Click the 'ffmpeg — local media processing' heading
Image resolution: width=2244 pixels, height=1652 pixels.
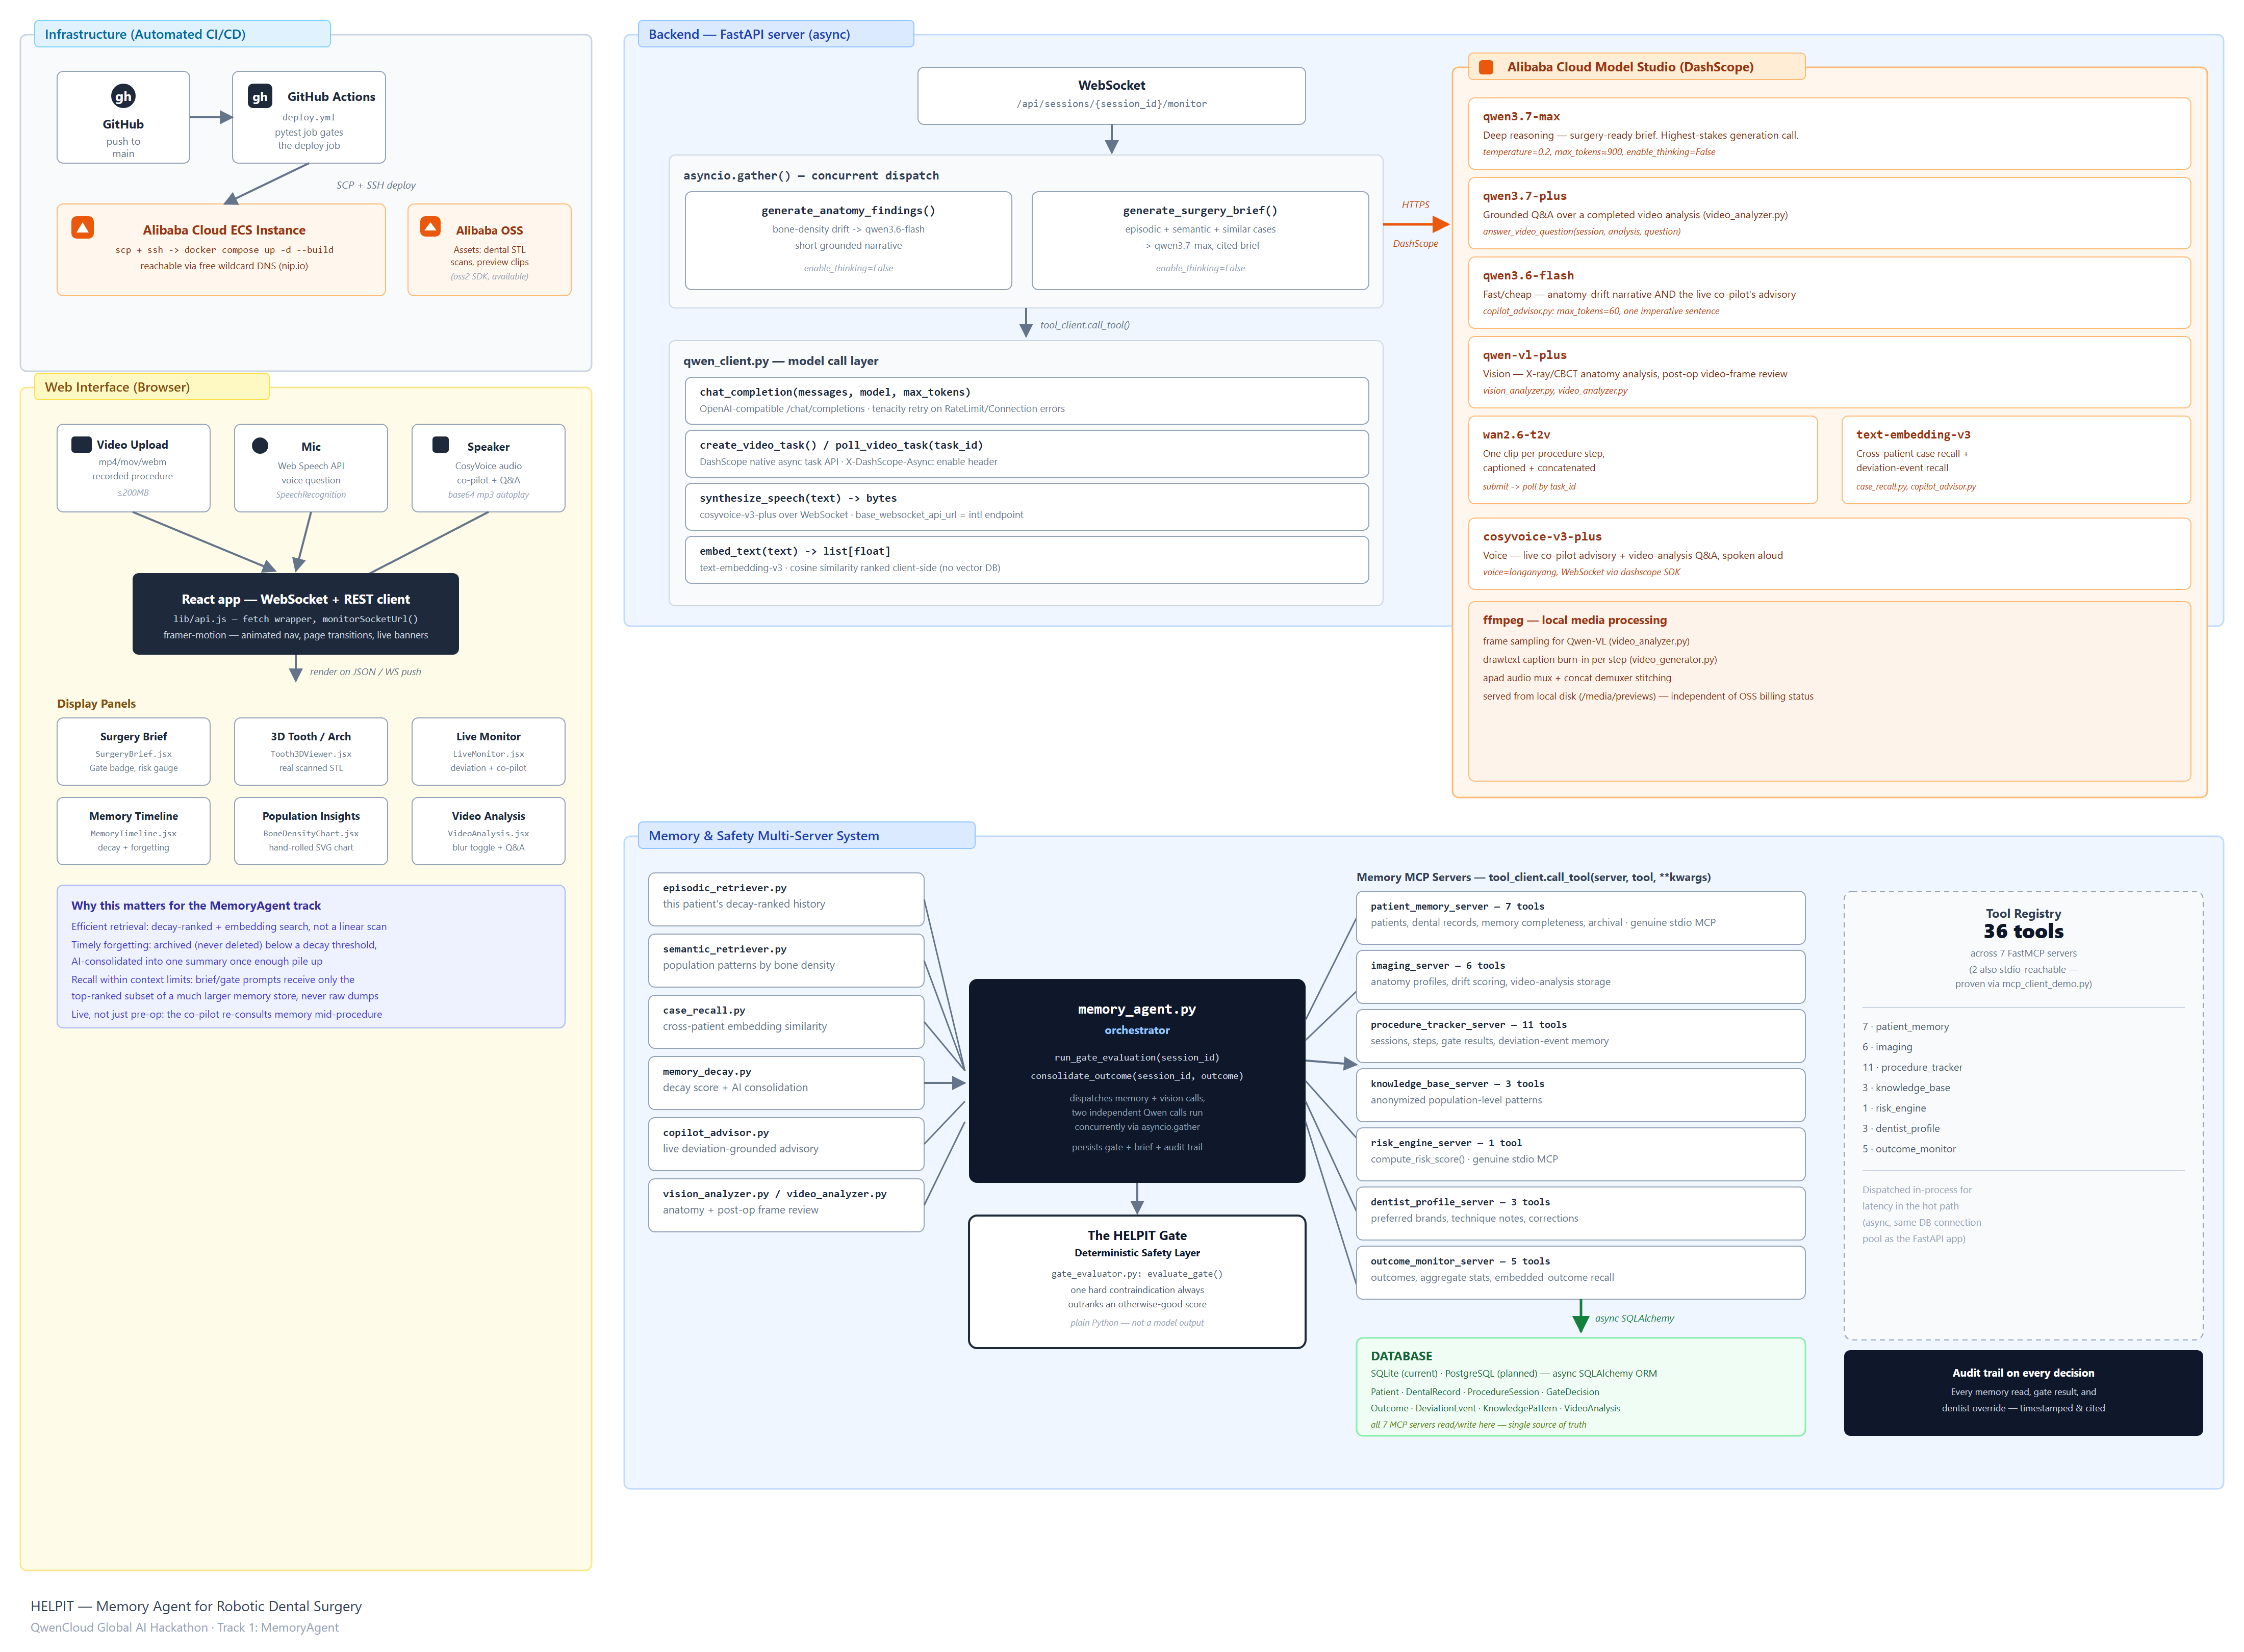coord(1574,620)
